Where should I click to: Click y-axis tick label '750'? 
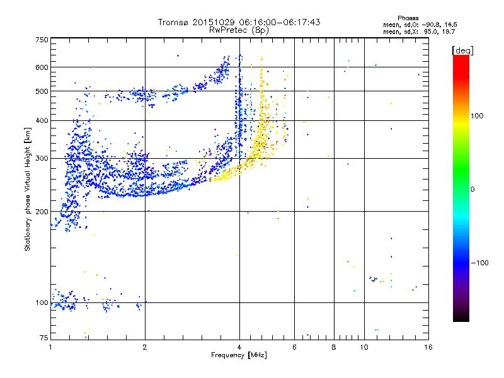[x=42, y=40]
